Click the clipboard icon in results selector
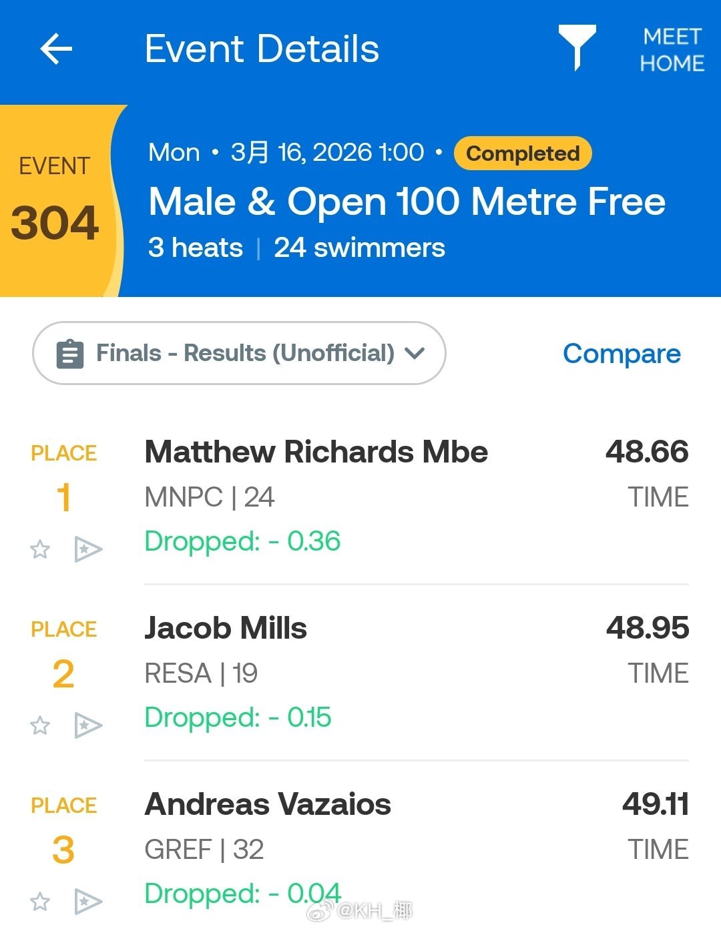The image size is (721, 929). pyautogui.click(x=70, y=354)
